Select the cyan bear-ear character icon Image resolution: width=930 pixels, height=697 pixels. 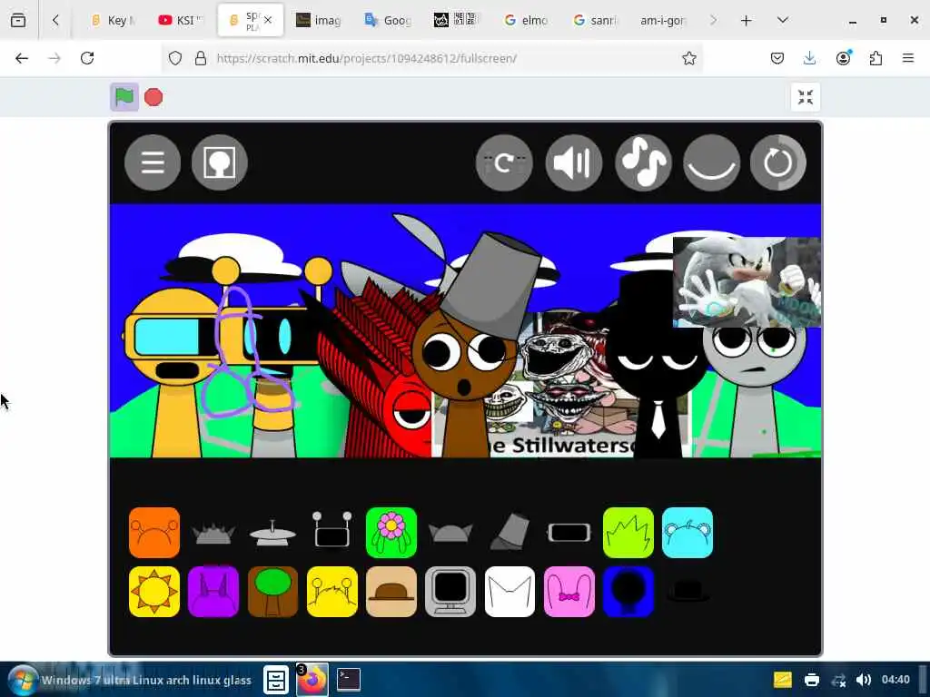tap(688, 532)
